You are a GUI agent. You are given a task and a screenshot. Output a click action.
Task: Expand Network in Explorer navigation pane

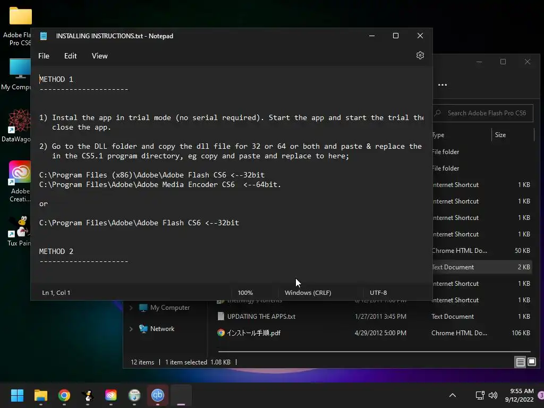[131, 329]
